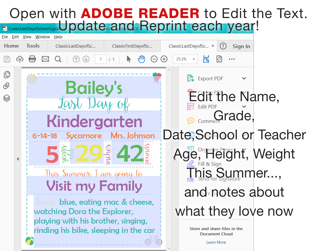
Task: Click the document scroll down arrow
Action: pyautogui.click(x=169, y=248)
